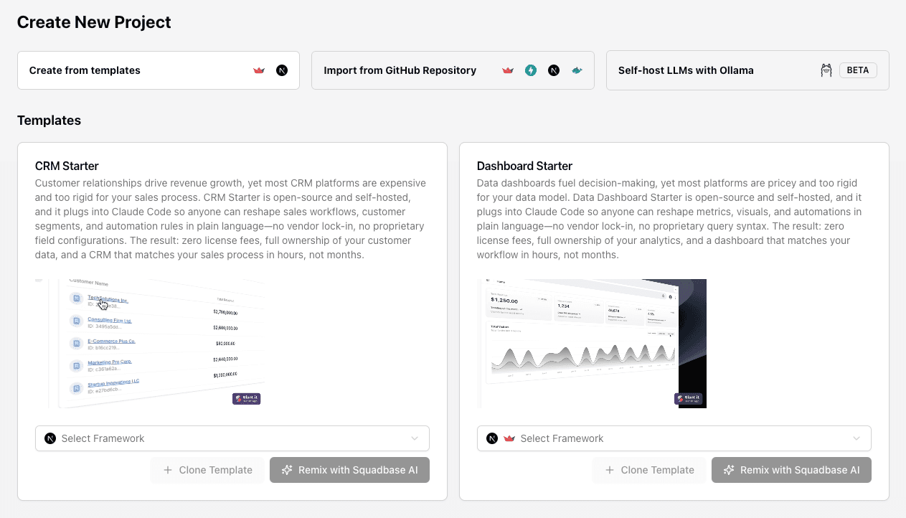
Task: Click Next.js icon in CRM Starter framework selector
Action: coord(50,438)
